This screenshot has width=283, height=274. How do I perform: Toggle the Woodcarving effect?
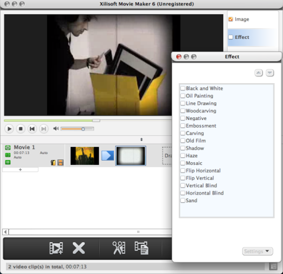(183, 111)
